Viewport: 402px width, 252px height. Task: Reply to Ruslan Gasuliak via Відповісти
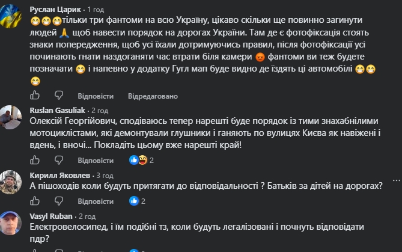96,161
